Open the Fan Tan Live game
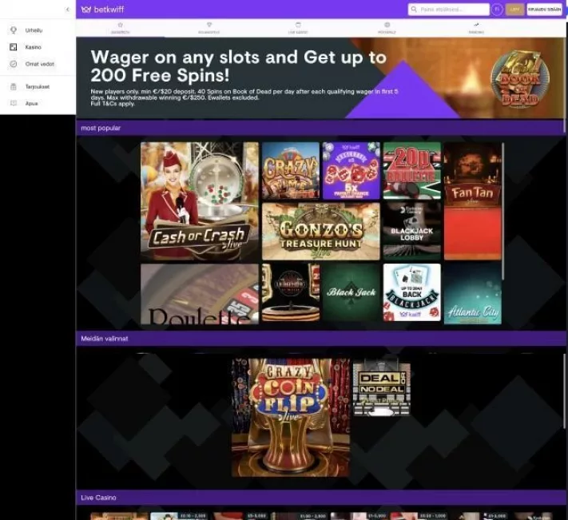The image size is (568, 520). click(x=473, y=201)
